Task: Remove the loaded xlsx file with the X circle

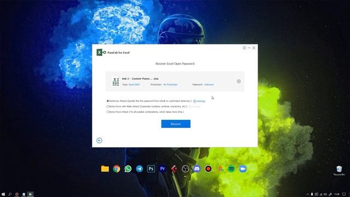Action: pyautogui.click(x=238, y=82)
